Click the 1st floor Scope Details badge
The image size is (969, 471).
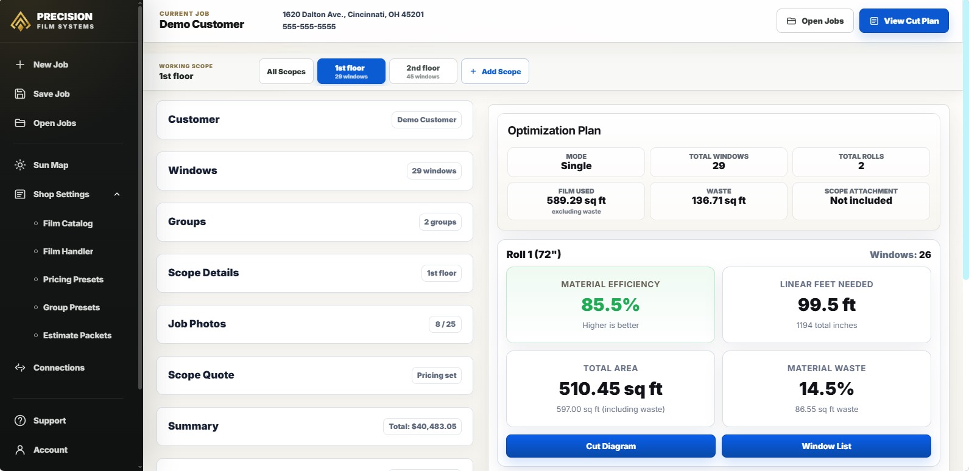tap(441, 273)
